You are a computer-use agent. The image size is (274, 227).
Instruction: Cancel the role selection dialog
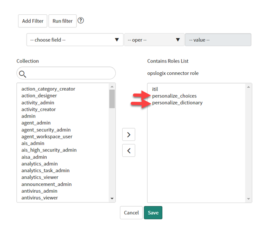click(x=131, y=213)
